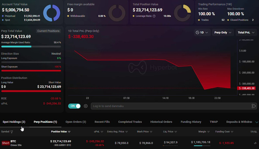The width and height of the screenshot is (259, 149).
Task: Click the Symbol column filter icon
Action: 12,132
